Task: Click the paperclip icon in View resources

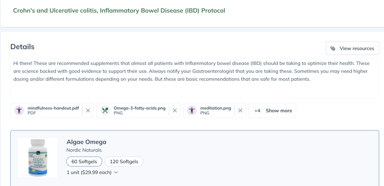Action: click(x=333, y=48)
